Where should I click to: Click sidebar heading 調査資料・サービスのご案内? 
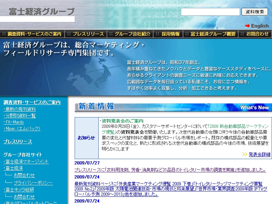click(x=32, y=102)
